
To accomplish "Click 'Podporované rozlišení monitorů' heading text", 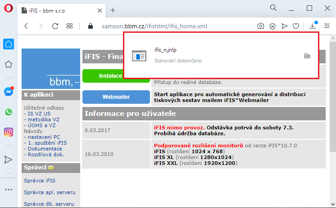I will (199, 146).
